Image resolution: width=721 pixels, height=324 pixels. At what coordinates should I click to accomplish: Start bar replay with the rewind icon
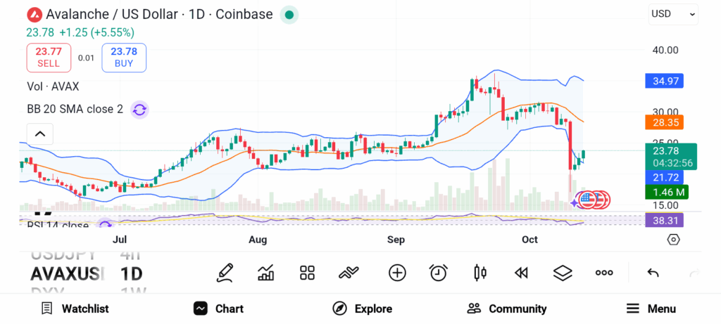(x=521, y=273)
